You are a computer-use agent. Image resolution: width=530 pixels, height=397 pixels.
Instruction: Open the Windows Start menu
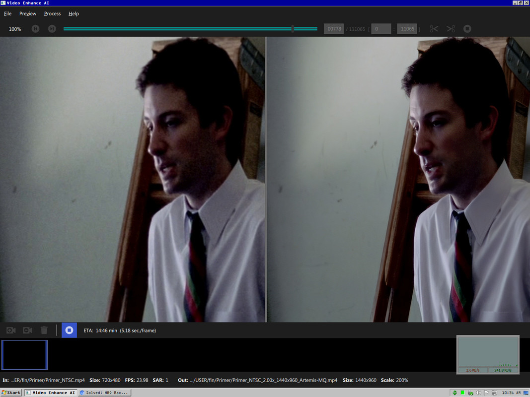[x=11, y=392]
